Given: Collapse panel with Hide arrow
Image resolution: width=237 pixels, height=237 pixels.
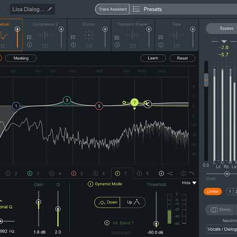Looking at the screenshot, I should pyautogui.click(x=194, y=183).
